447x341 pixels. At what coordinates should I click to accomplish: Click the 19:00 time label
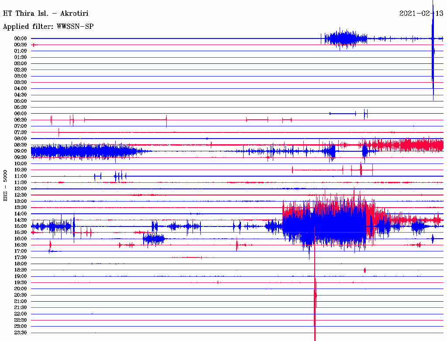click(x=21, y=276)
